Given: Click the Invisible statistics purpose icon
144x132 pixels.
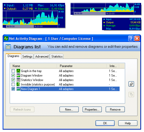Looking at the screenshot, I should coord(18,84).
